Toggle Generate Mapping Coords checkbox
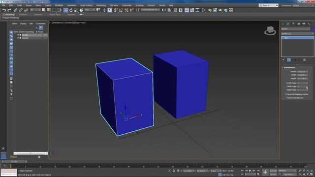The width and height of the screenshot is (315, 177). tap(286, 94)
